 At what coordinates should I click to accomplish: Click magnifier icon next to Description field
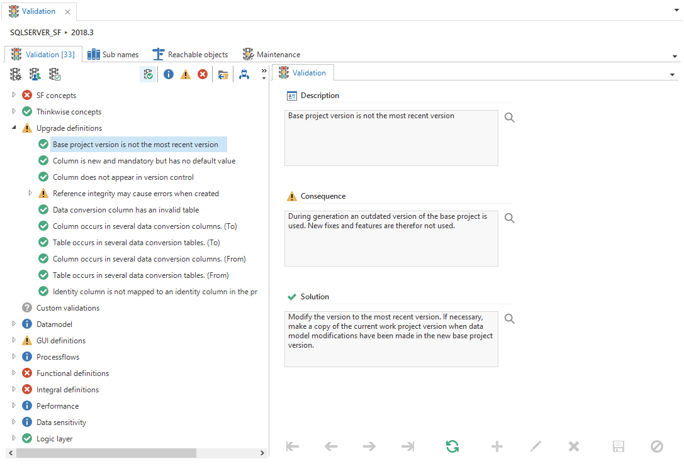(x=510, y=118)
